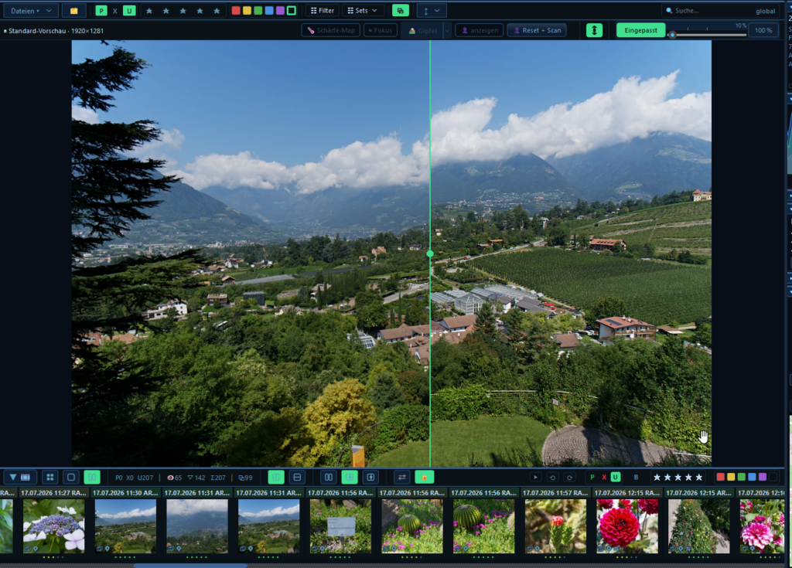Toggle the green U unflagged filter

(x=129, y=11)
